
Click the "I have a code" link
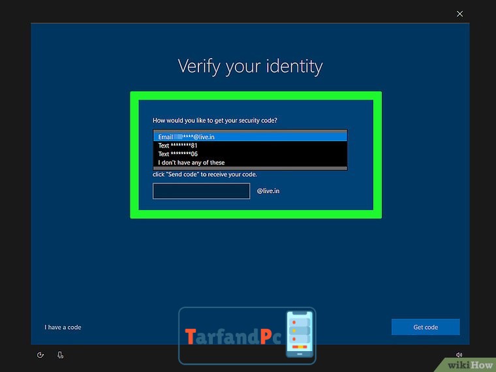pos(63,328)
